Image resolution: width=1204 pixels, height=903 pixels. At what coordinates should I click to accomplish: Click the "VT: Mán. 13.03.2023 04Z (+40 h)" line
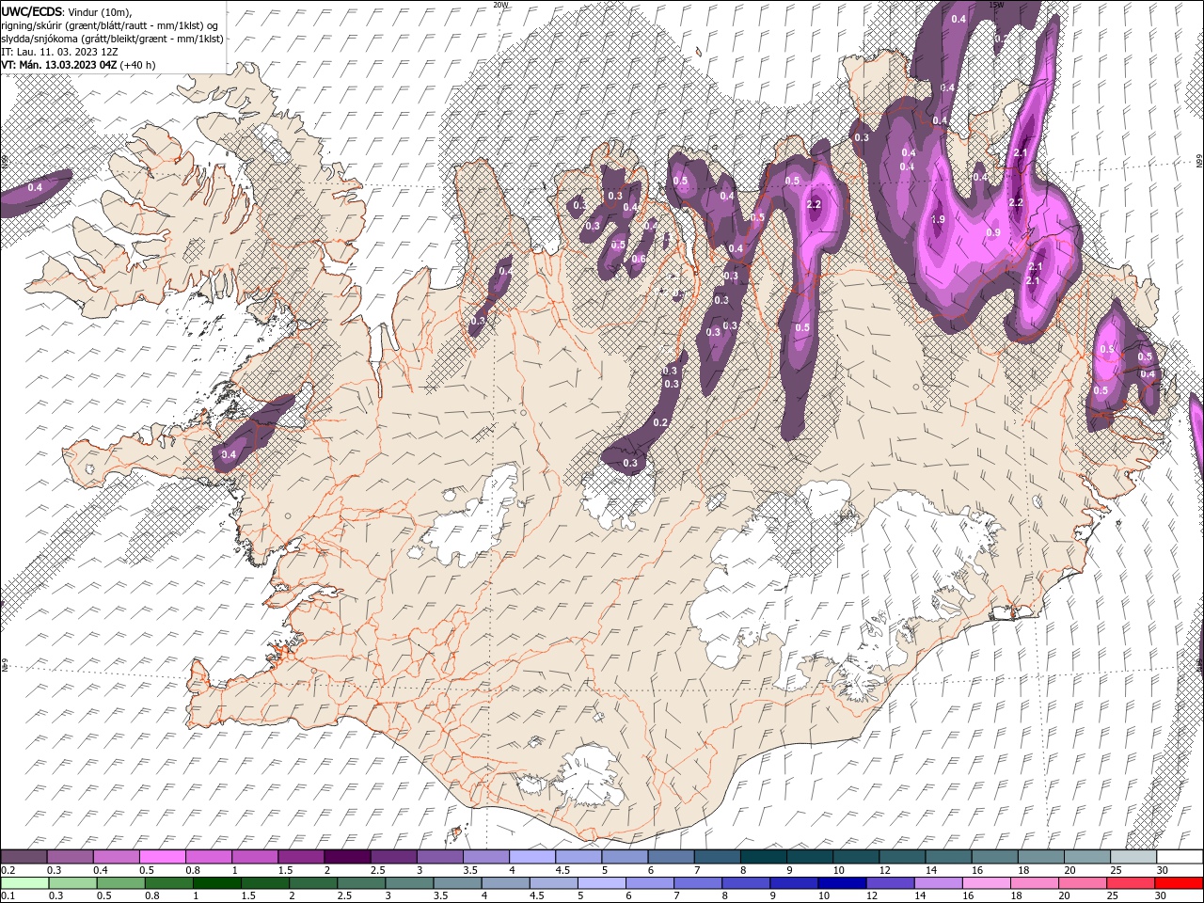[x=79, y=65]
